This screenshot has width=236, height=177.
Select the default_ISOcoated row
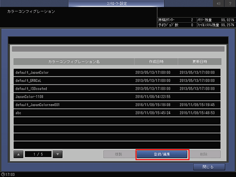pyautogui.click(x=117, y=88)
